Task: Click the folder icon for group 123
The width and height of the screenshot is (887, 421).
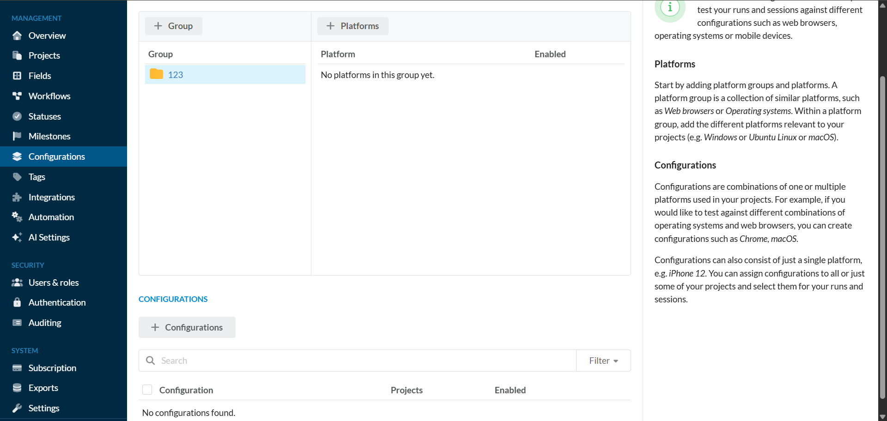Action: tap(157, 74)
